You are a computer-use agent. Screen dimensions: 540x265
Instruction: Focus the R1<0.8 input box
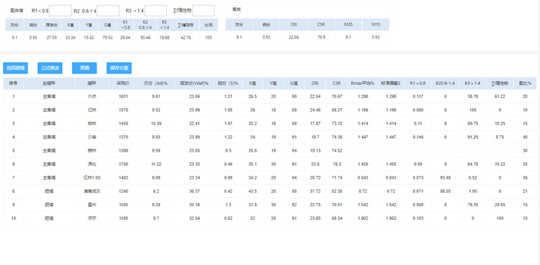coord(60,11)
